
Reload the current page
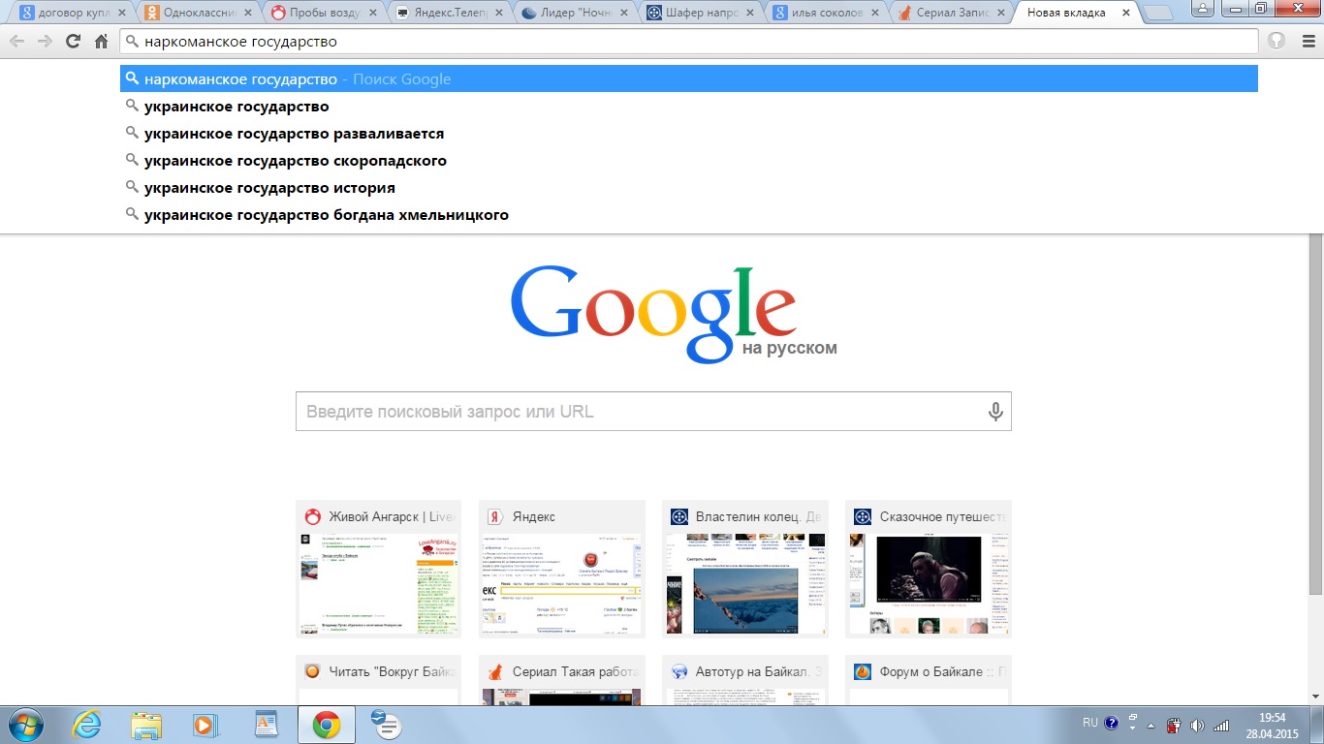pyautogui.click(x=73, y=42)
